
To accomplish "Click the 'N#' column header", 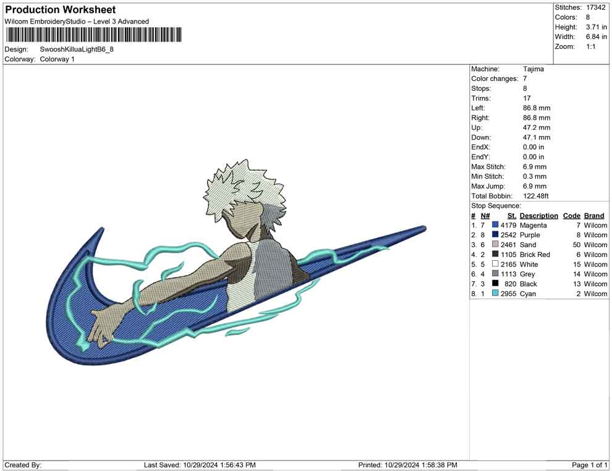I will 485,215.
